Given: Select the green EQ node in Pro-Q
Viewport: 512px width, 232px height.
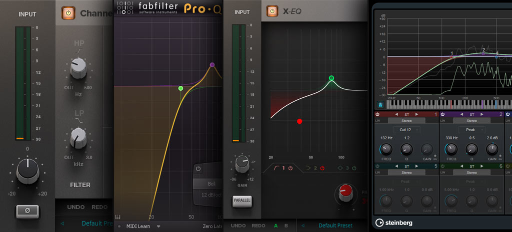Looking at the screenshot, I should [x=180, y=88].
